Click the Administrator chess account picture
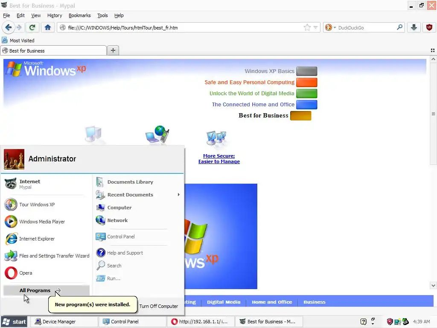This screenshot has height=328, width=437. (x=14, y=159)
